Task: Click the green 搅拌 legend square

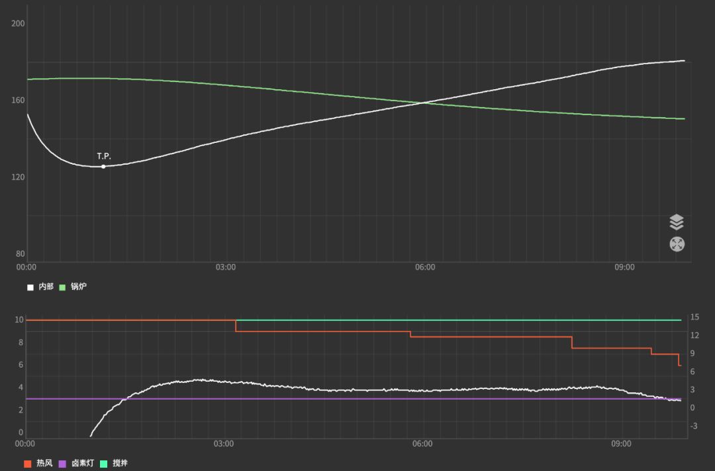Action: pos(104,464)
